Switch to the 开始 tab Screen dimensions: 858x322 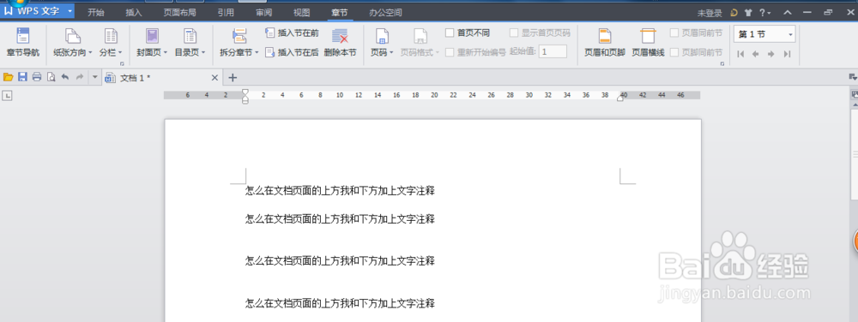click(x=96, y=13)
